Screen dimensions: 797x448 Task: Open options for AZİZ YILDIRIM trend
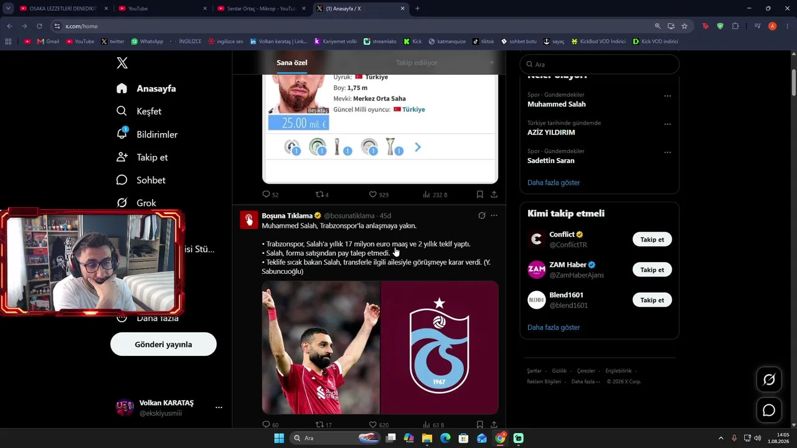(x=667, y=124)
